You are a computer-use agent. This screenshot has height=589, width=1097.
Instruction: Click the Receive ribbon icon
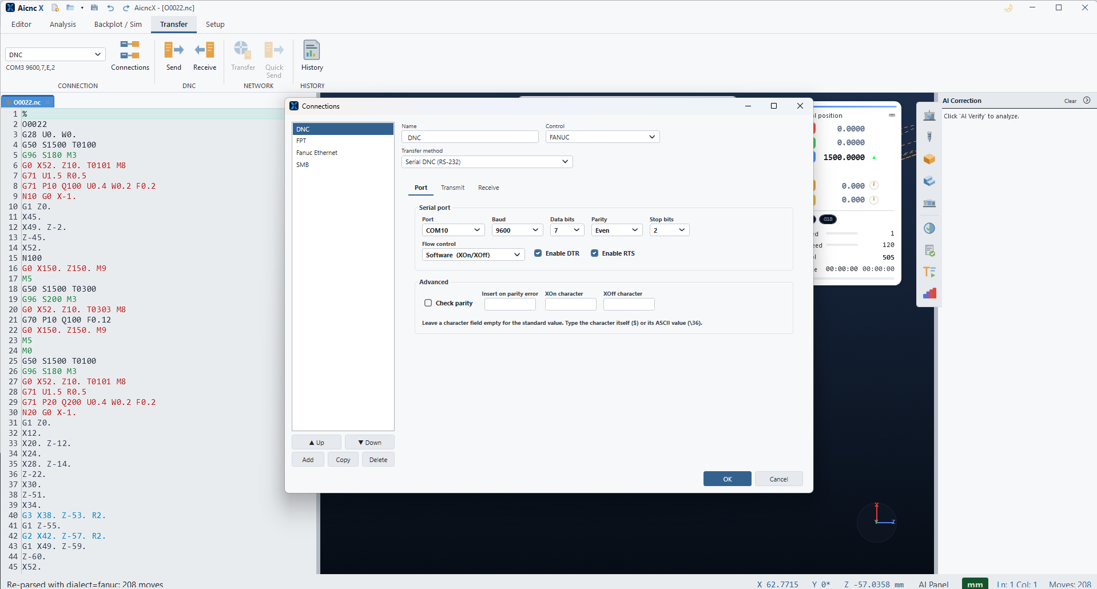point(205,55)
